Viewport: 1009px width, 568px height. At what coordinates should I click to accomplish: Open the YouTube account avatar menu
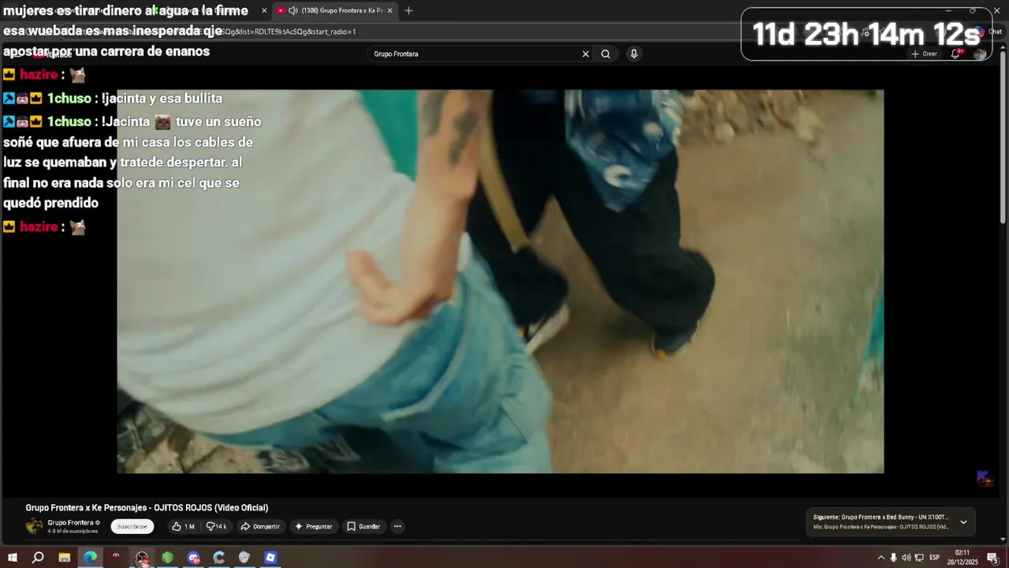(980, 54)
